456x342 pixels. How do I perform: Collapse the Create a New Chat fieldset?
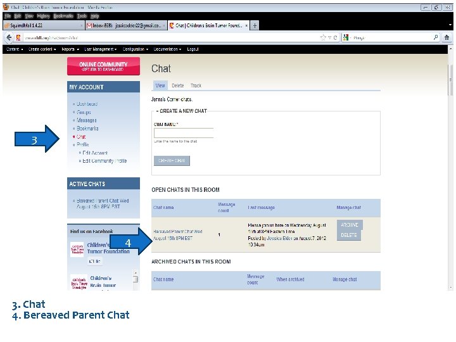coord(182,111)
